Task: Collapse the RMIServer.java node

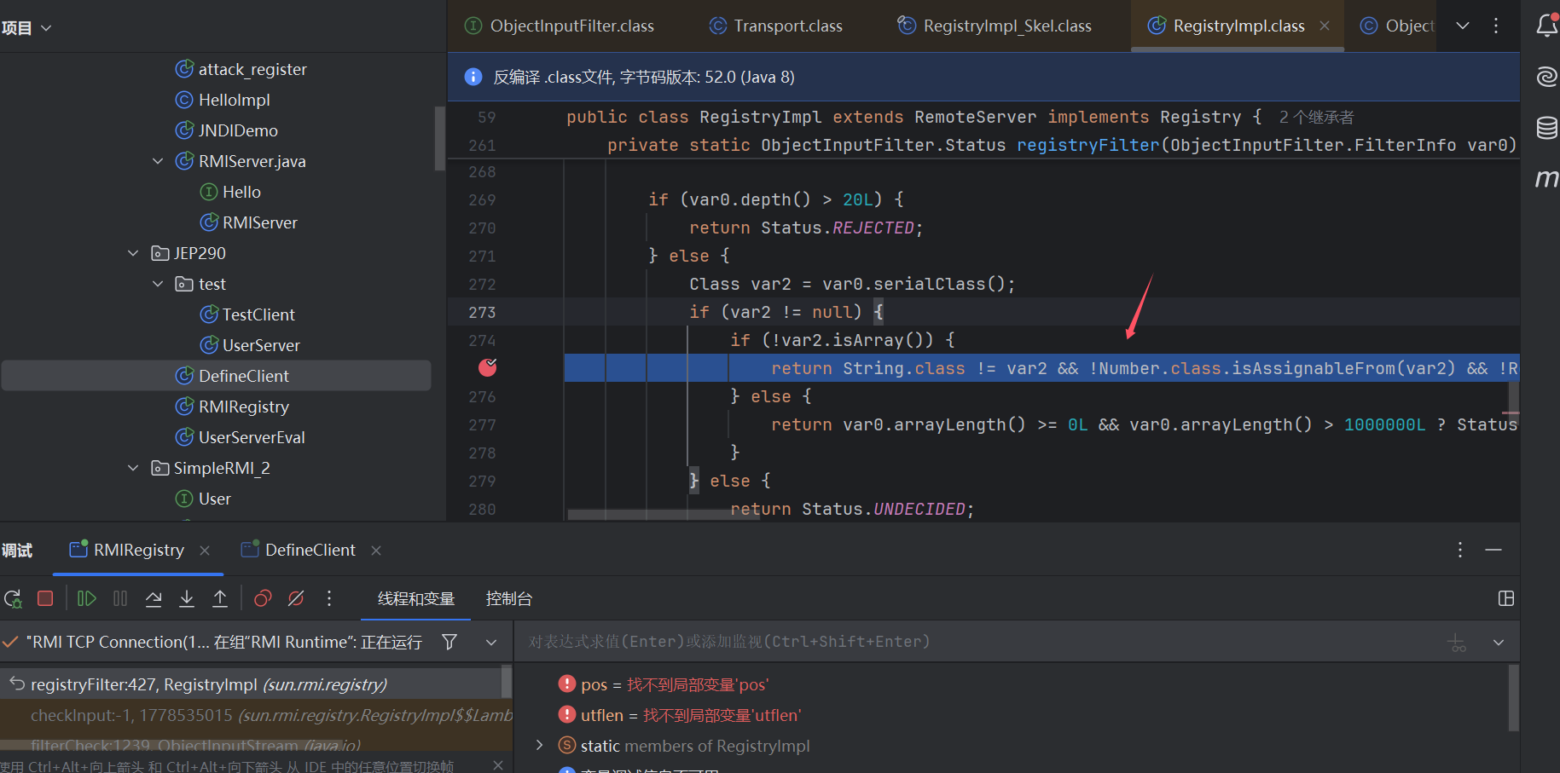Action: click(x=158, y=161)
